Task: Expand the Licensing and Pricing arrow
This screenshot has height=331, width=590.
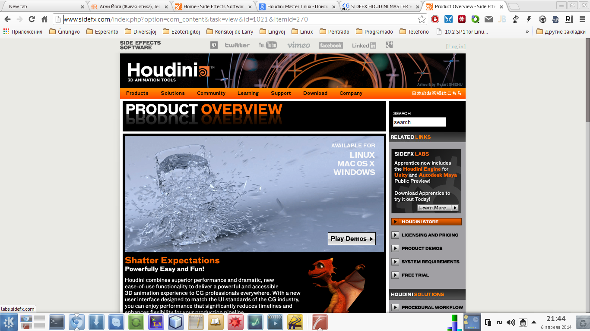Action: pos(395,235)
